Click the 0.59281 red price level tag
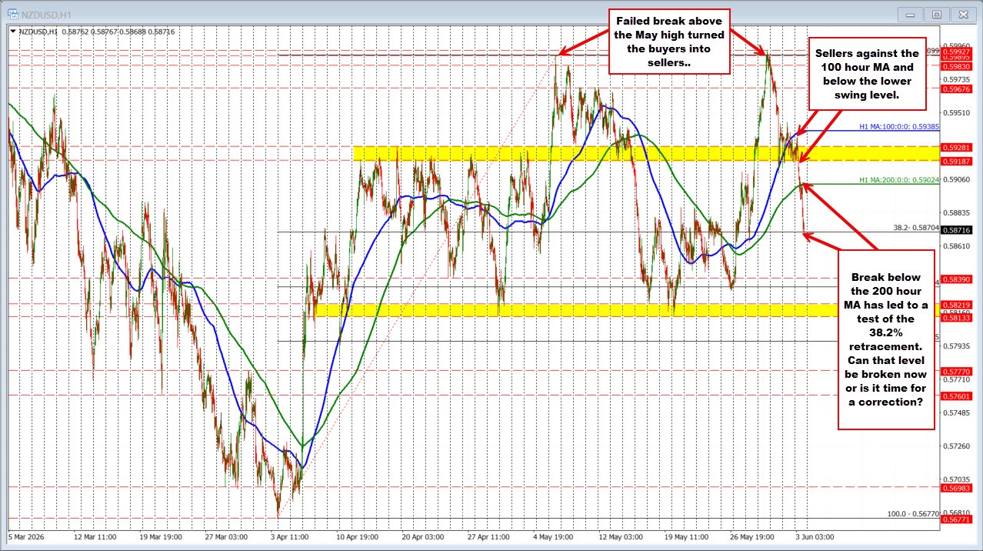Viewport: 983px width, 551px height. (958, 147)
